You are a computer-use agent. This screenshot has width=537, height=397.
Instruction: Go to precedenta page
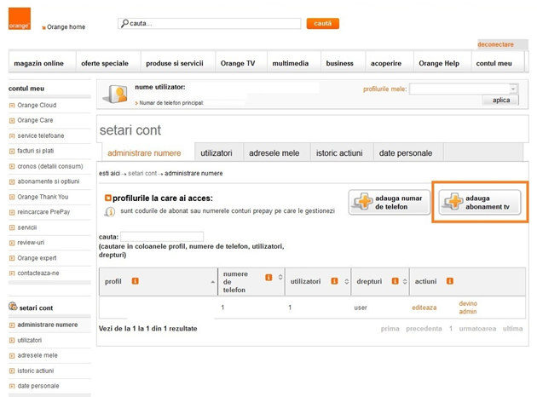[424, 329]
